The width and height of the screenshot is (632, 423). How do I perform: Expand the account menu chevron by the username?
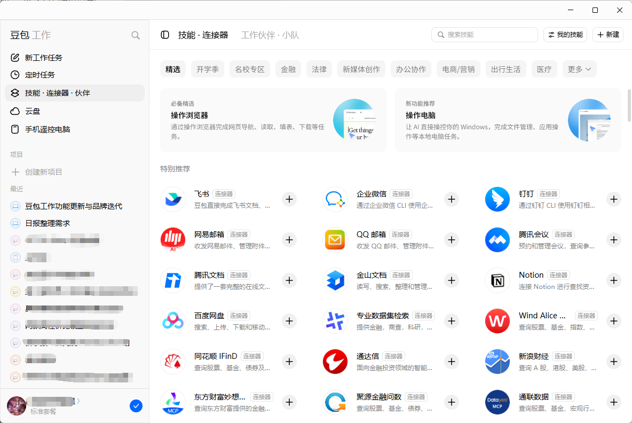pos(78,401)
